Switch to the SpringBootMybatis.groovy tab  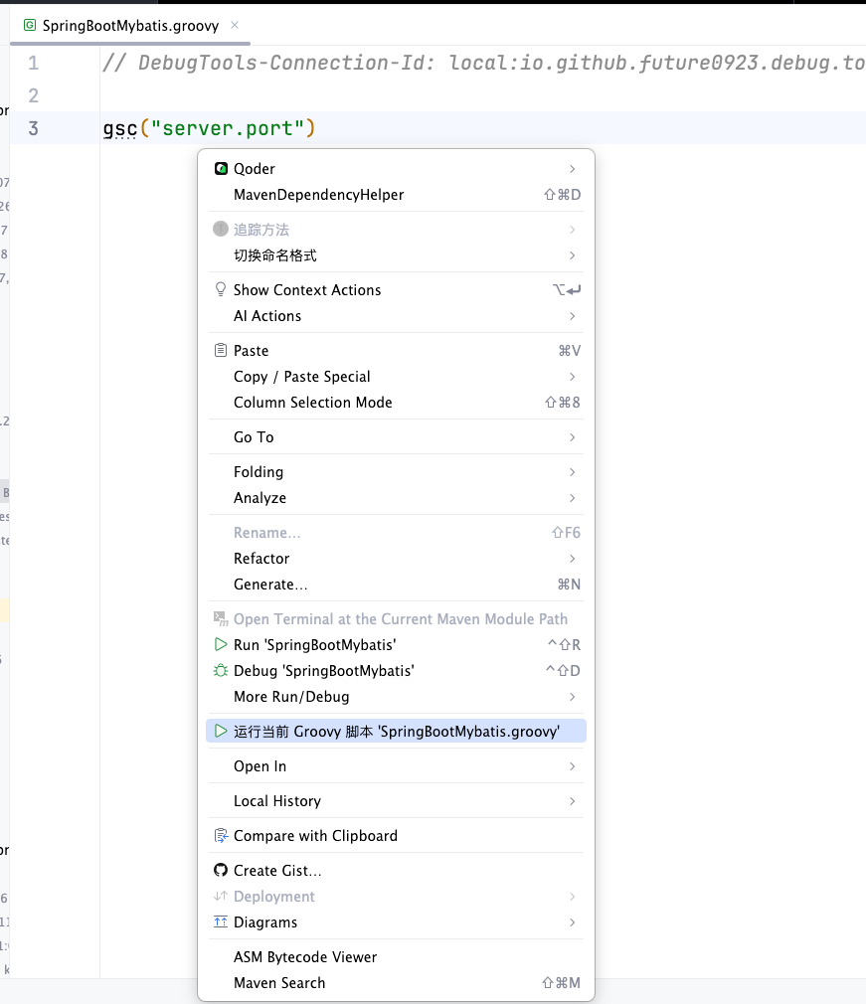(x=130, y=26)
